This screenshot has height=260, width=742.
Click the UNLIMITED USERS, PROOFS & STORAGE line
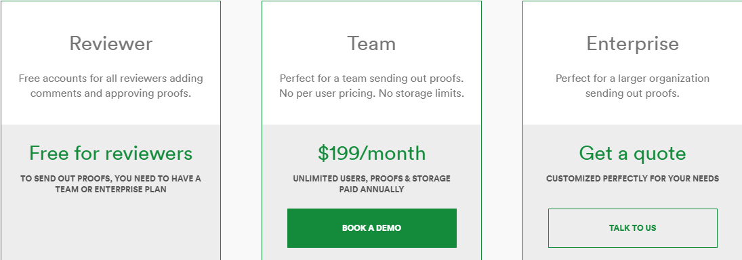tap(371, 179)
